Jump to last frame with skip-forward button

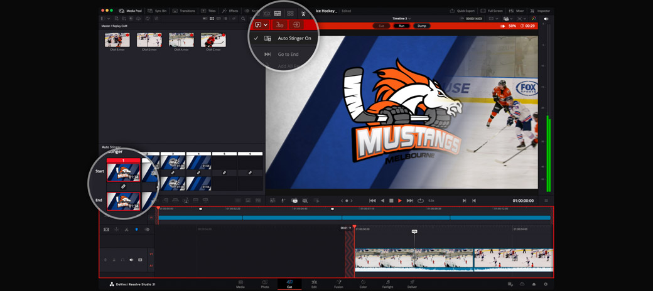(410, 201)
